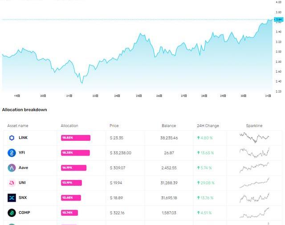Image resolution: width=285 pixels, height=225 pixels.
Task: Click the green arrow beside 13.63 %
Action: click(199, 153)
